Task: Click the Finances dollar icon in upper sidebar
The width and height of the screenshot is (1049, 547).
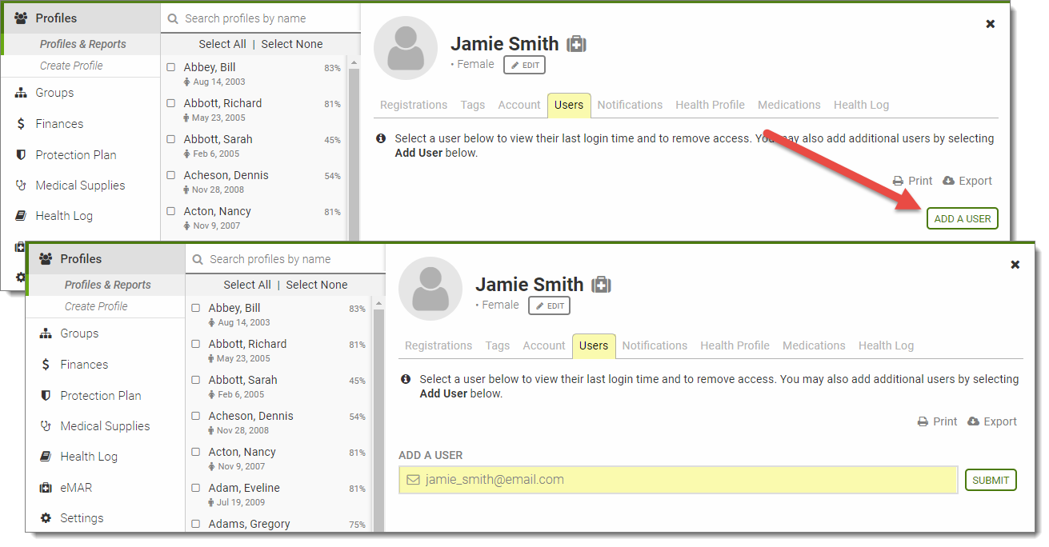Action: pyautogui.click(x=21, y=124)
